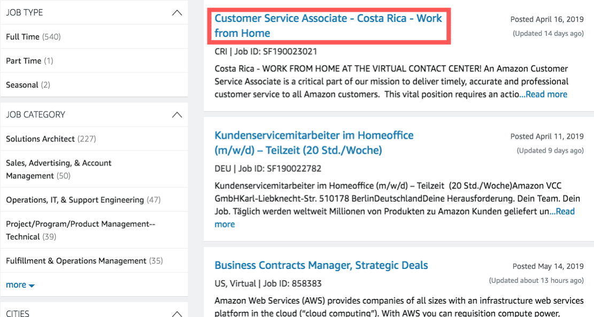Collapse the CITIES filter section
The height and width of the screenshot is (317, 594).
pyautogui.click(x=177, y=314)
